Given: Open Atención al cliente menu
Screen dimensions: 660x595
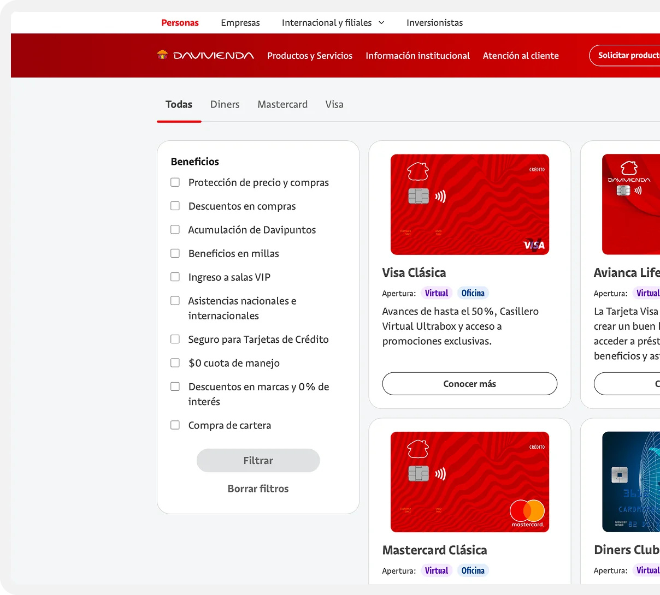Looking at the screenshot, I should coord(521,56).
